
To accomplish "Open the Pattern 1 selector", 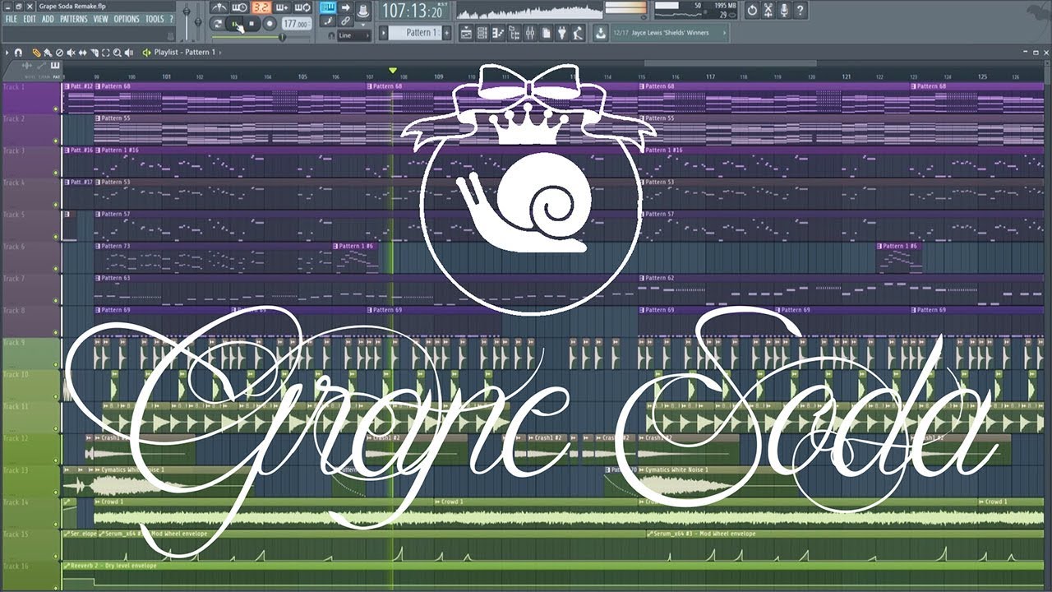I will pos(414,32).
